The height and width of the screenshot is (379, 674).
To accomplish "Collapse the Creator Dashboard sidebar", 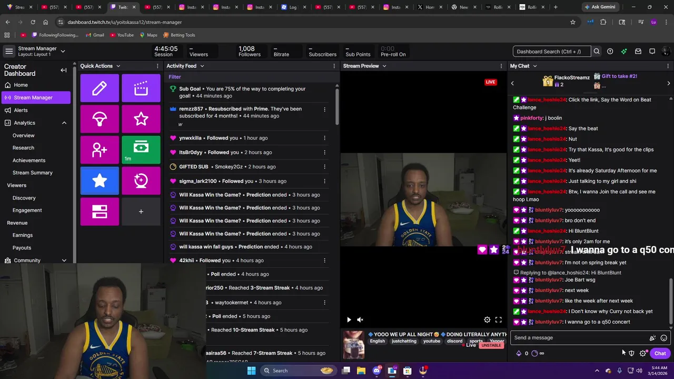I will coord(64,70).
